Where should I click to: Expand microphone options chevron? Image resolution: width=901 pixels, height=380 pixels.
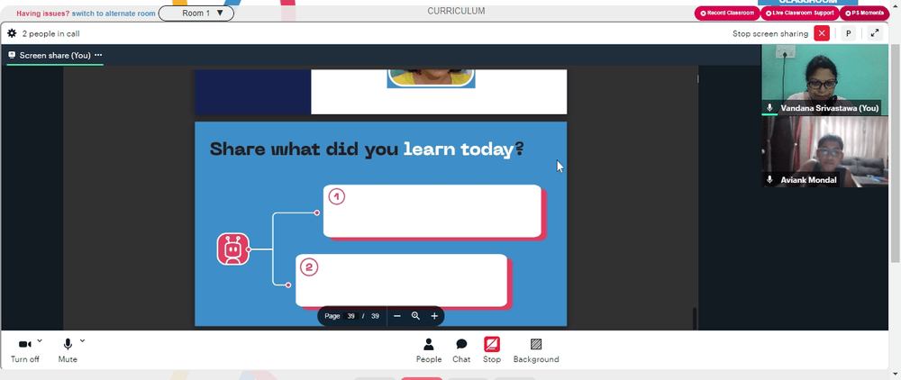82,341
